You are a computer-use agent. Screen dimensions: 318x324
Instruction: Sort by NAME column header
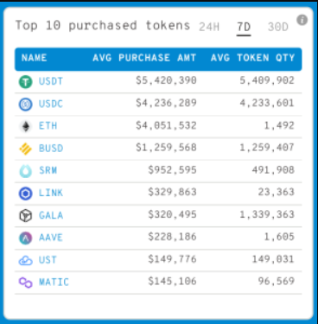tap(34, 58)
